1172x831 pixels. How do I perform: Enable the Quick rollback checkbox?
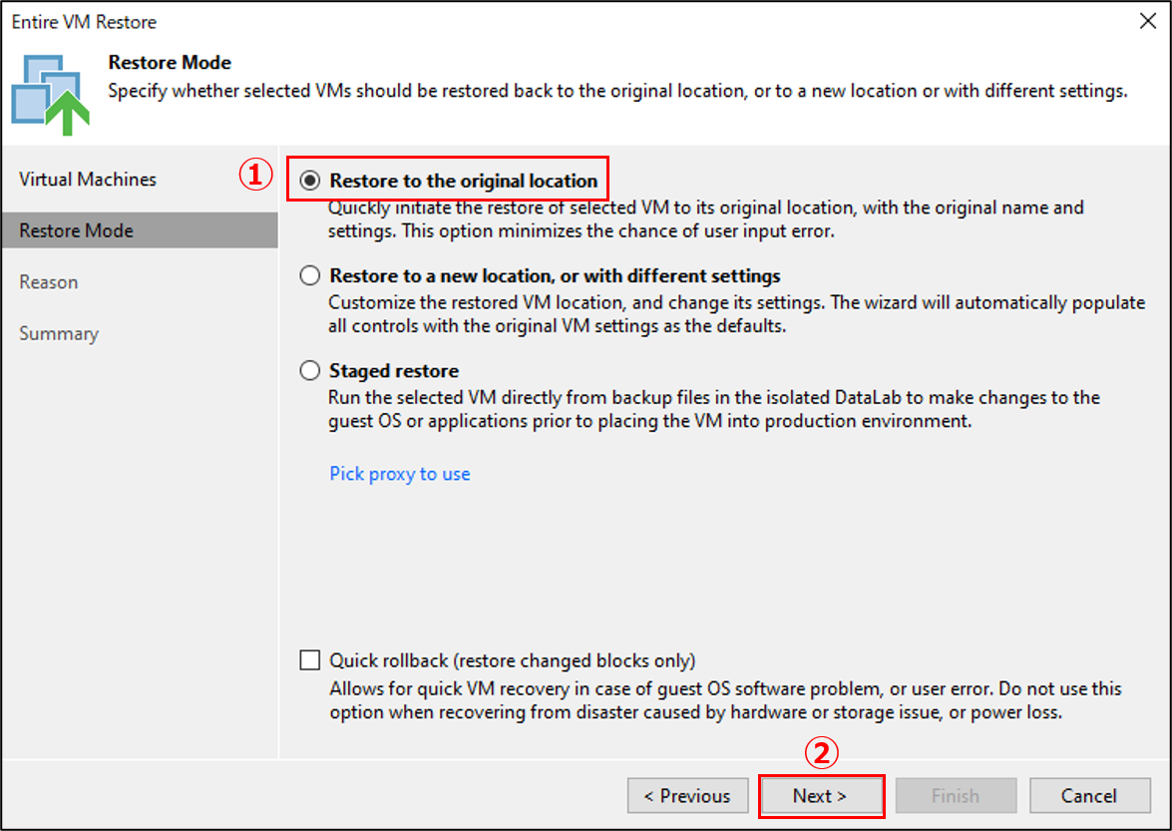tap(311, 660)
